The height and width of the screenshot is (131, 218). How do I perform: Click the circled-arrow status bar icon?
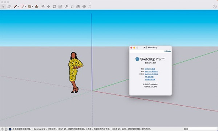coord(6,129)
